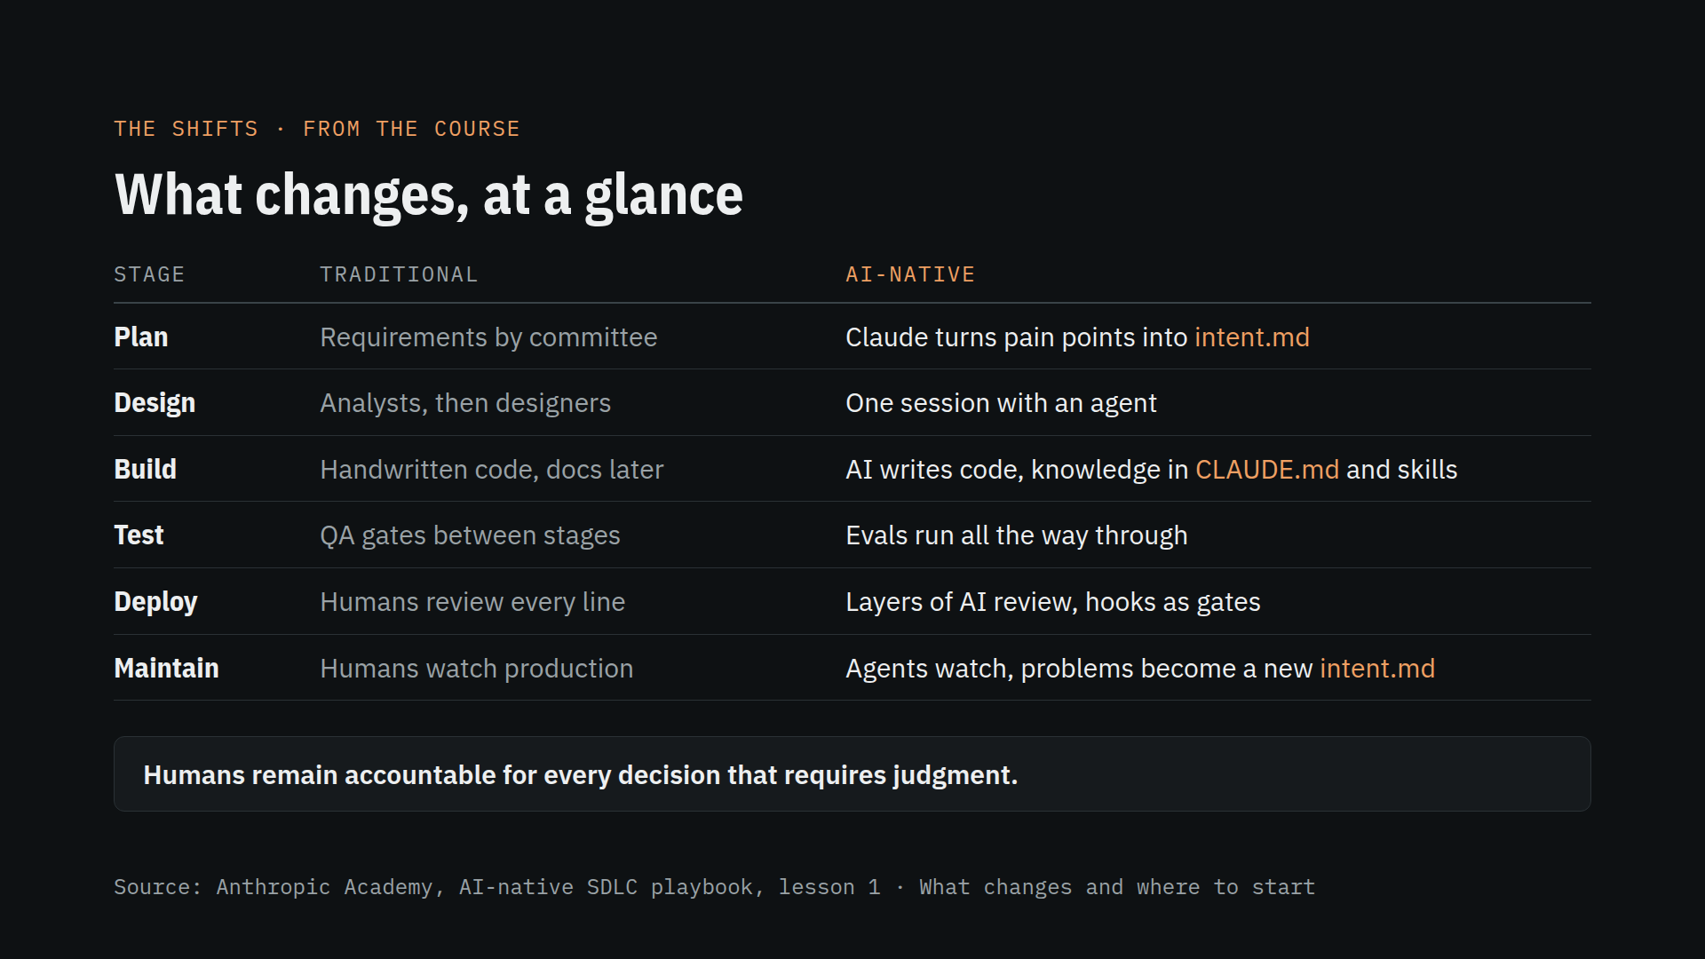Click the 'Plan' stage label
The height and width of the screenshot is (959, 1705).
tap(140, 337)
